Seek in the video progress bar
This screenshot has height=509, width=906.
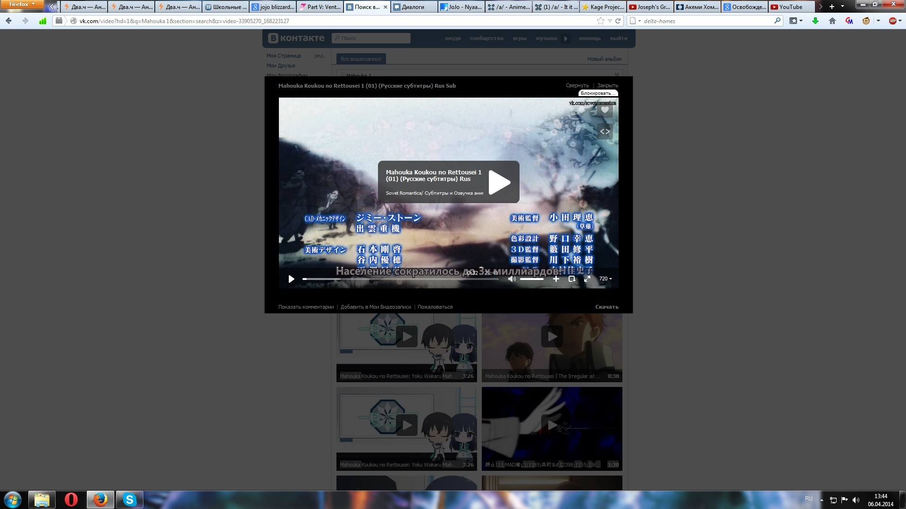pyautogui.click(x=401, y=279)
